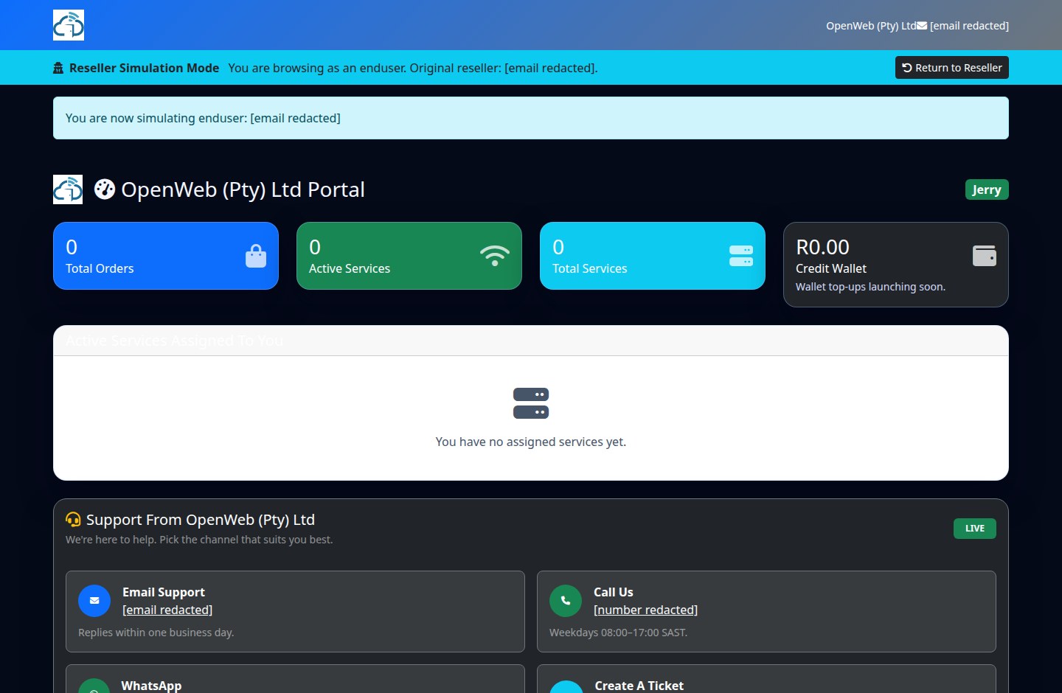Click the wifi icon in Active Services card

click(x=495, y=256)
